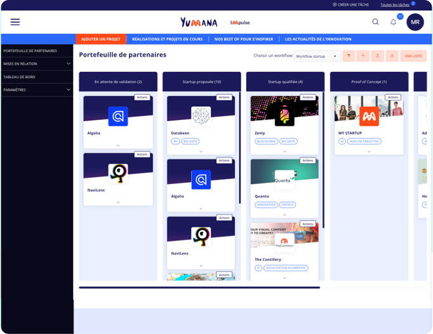
Task: Expand NaviLens card in validation column
Action: (x=118, y=203)
